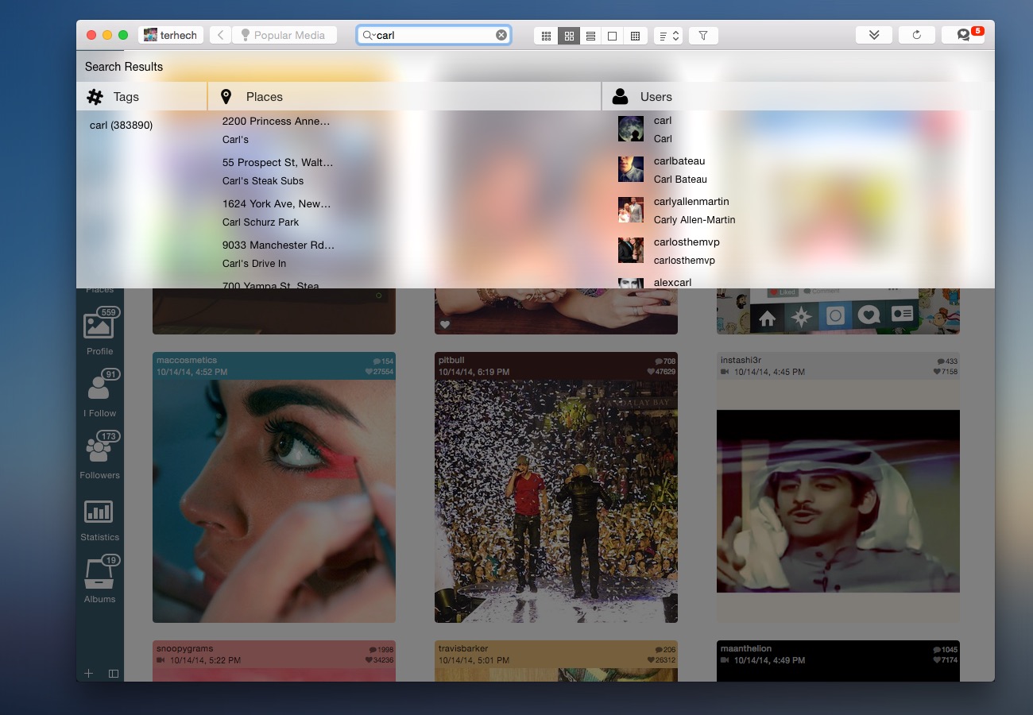
Task: Click the double chevron load more button
Action: click(874, 35)
